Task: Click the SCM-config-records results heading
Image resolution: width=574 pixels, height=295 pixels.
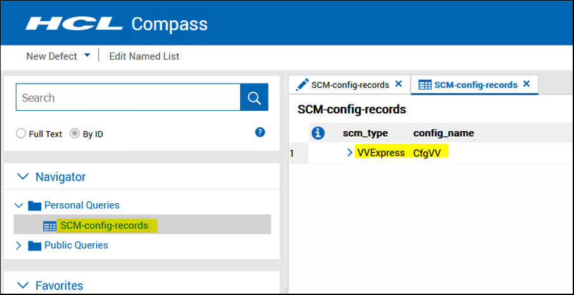Action: 352,109
